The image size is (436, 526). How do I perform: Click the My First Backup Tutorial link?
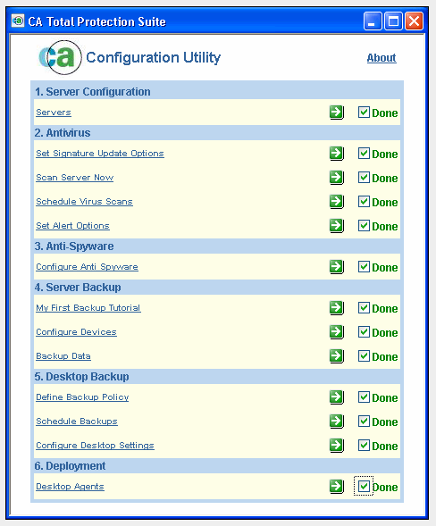[88, 308]
